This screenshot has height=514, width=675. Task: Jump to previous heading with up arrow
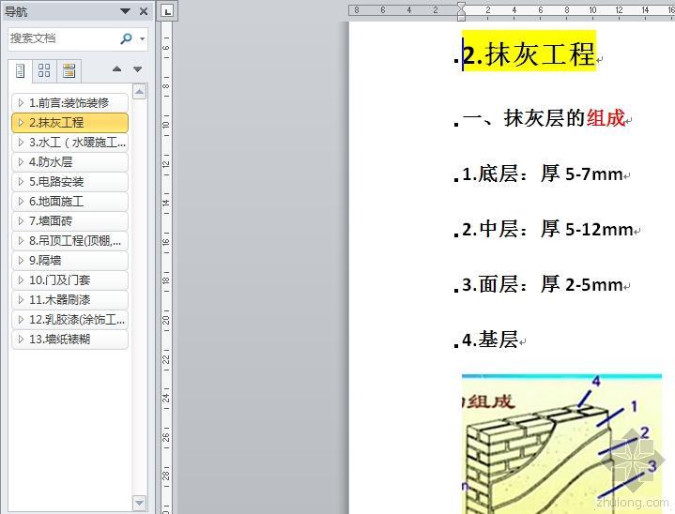[x=116, y=69]
